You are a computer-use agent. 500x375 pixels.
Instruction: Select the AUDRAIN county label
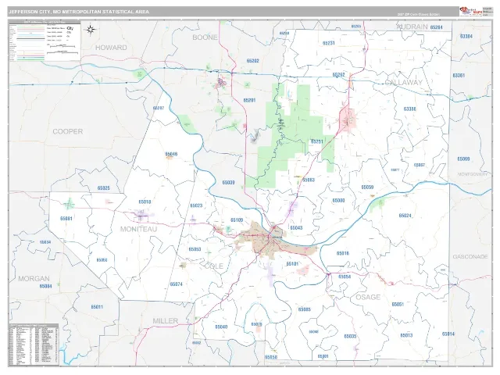coord(412,27)
